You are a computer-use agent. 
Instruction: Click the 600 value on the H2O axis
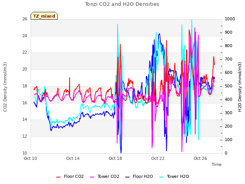coord(229,73)
